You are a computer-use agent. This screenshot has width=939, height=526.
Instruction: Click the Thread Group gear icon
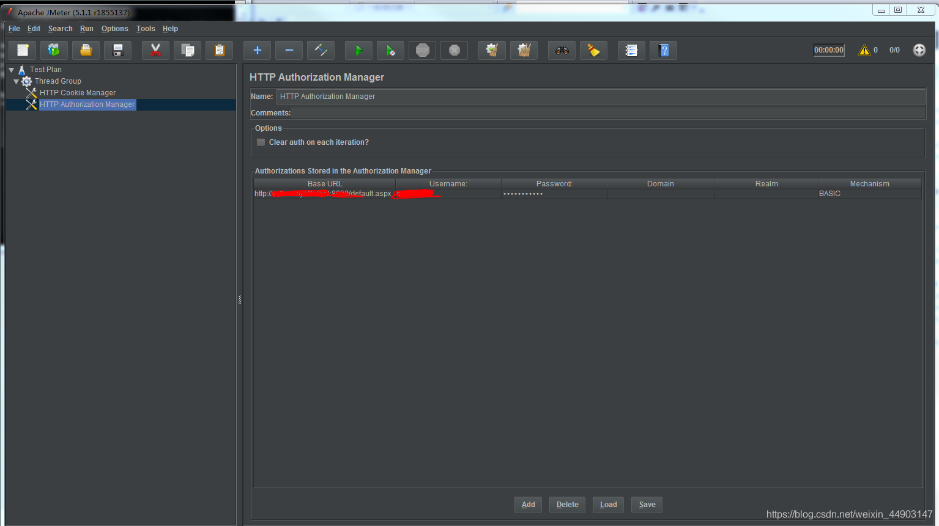click(26, 81)
